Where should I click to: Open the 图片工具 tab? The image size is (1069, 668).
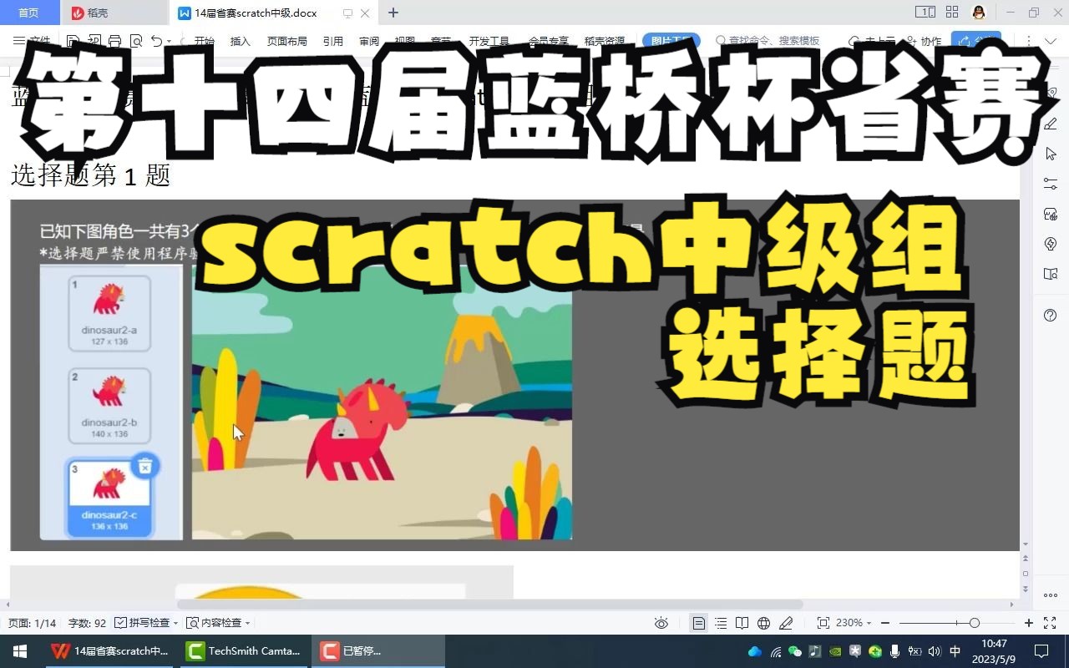(671, 40)
